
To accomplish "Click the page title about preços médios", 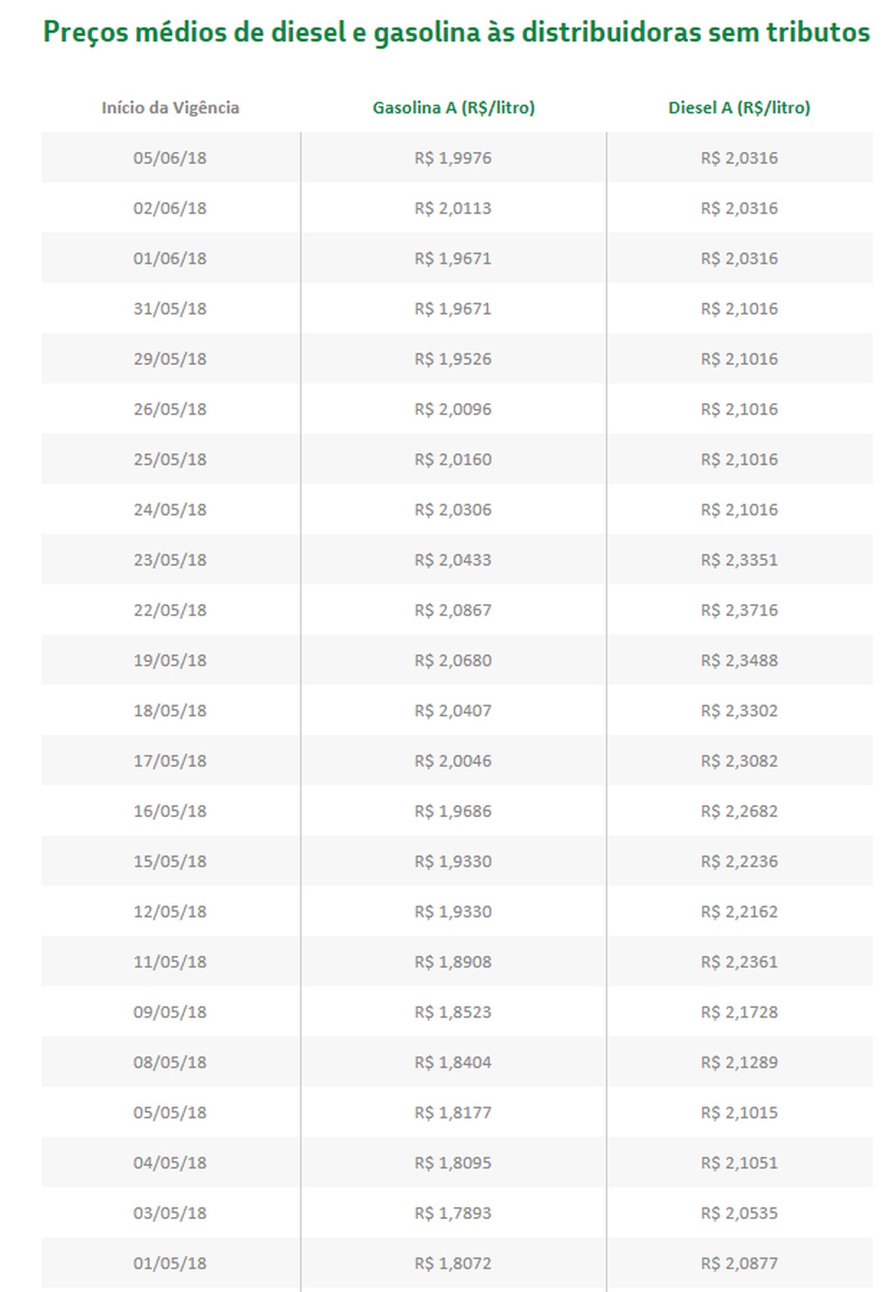I will coord(456,32).
